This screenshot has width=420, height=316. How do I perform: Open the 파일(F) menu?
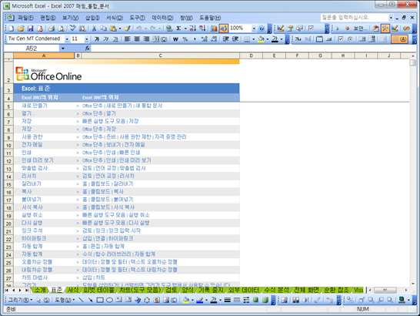(25, 18)
